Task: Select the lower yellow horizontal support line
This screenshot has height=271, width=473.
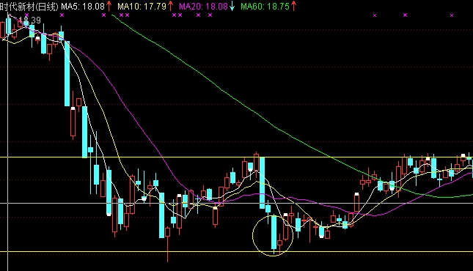Action: coord(236,252)
